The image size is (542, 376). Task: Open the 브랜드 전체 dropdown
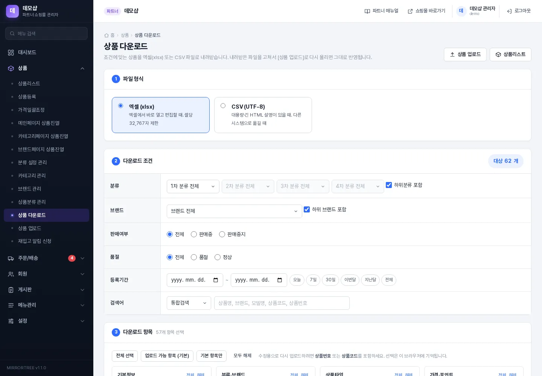(x=234, y=211)
